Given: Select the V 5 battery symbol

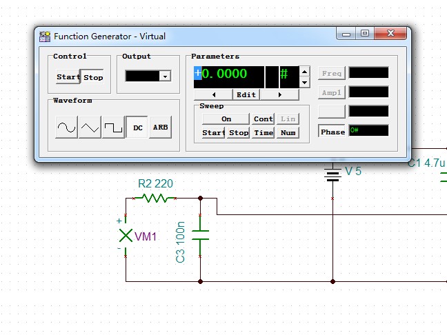Looking at the screenshot, I should point(332,174).
